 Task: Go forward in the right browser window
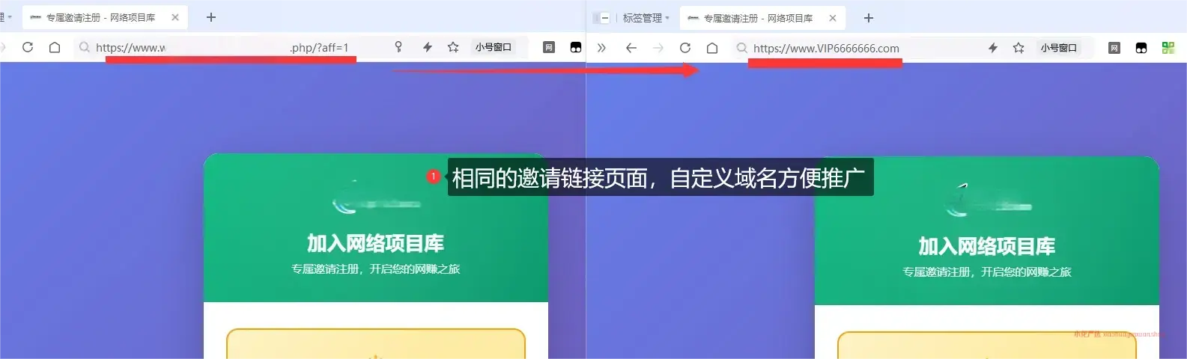click(658, 48)
